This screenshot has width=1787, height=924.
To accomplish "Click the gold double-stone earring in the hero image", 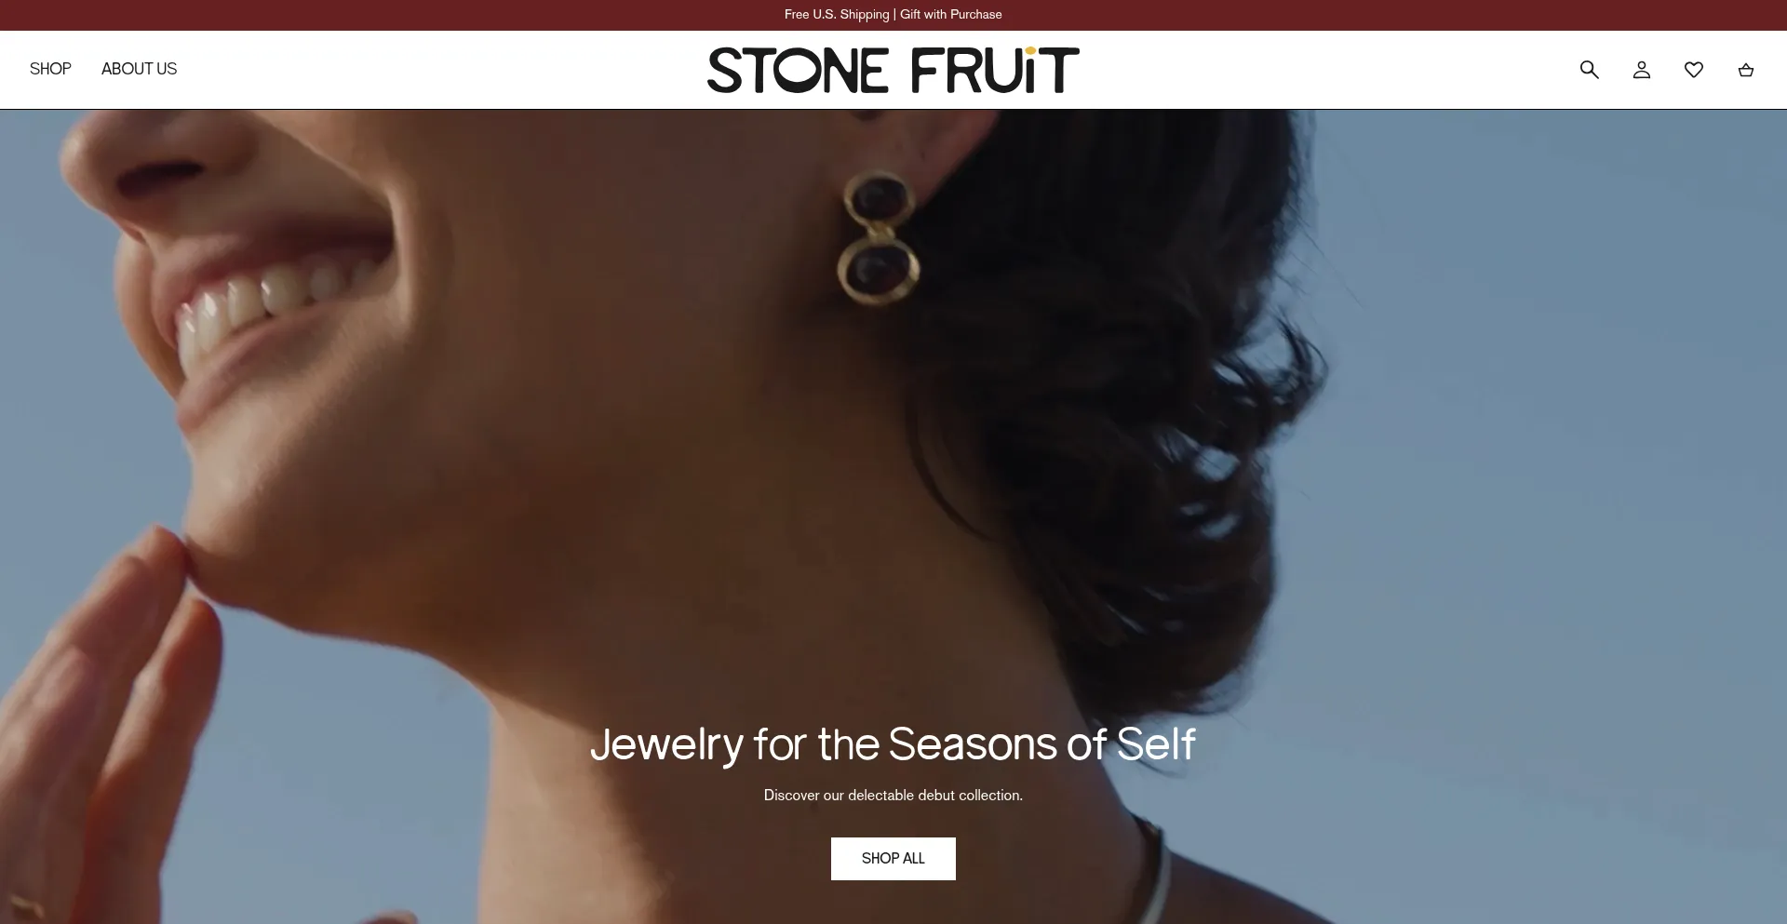I will click(x=878, y=238).
